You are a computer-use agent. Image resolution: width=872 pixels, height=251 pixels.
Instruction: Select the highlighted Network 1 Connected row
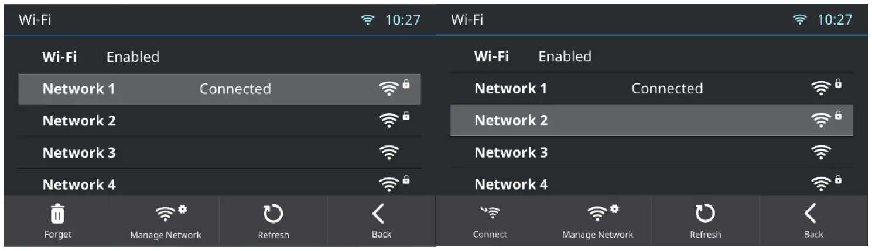(220, 89)
